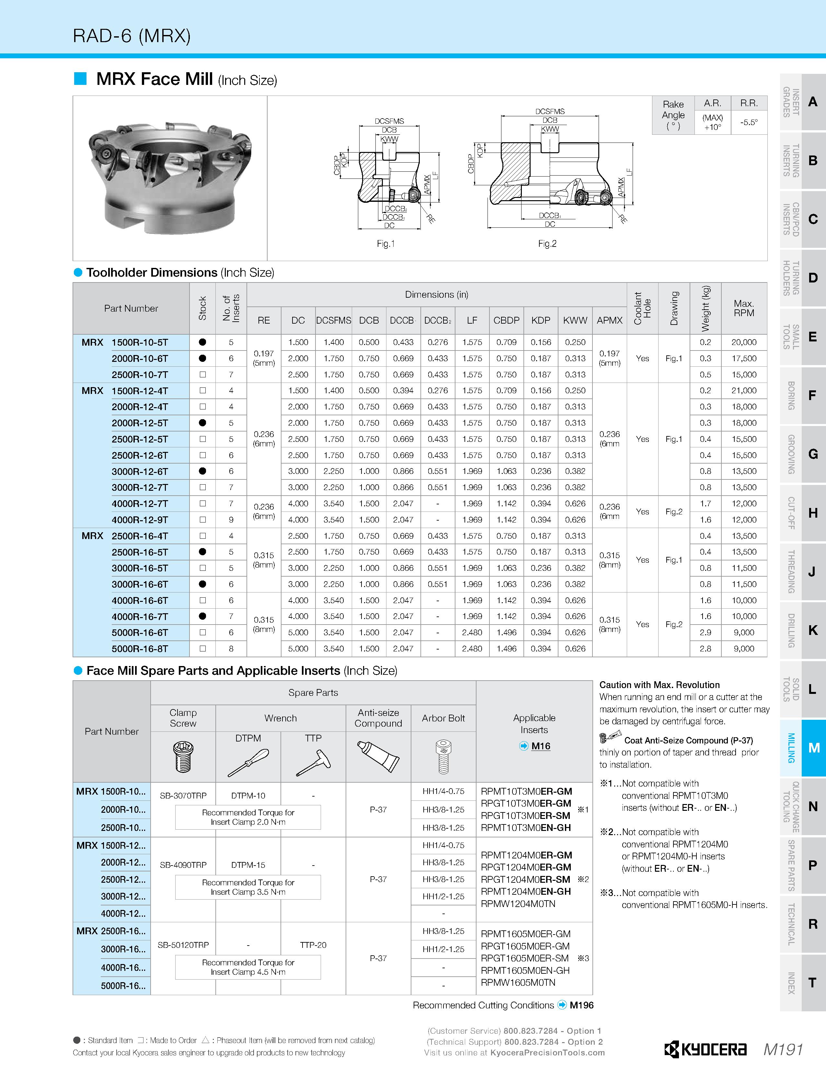Click the arrow icon beside M16
Screen dimensions: 826x1069
coord(523,746)
